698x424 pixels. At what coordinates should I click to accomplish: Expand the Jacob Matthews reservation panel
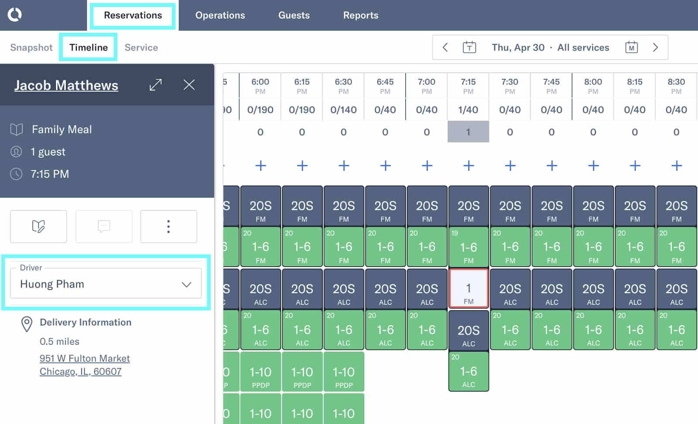click(x=155, y=85)
